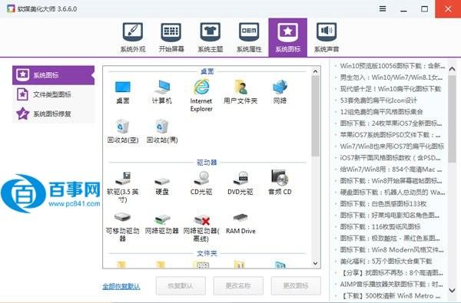461x303 pixels.
Task: Select the 用户文件夹 icon
Action: (x=240, y=92)
